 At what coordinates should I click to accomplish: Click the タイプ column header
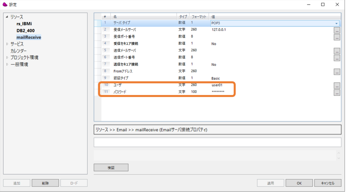183,17
